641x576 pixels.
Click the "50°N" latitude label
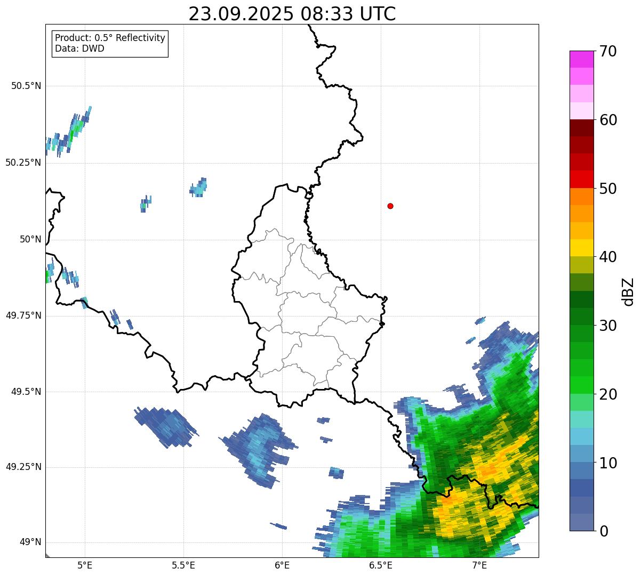(x=30, y=239)
